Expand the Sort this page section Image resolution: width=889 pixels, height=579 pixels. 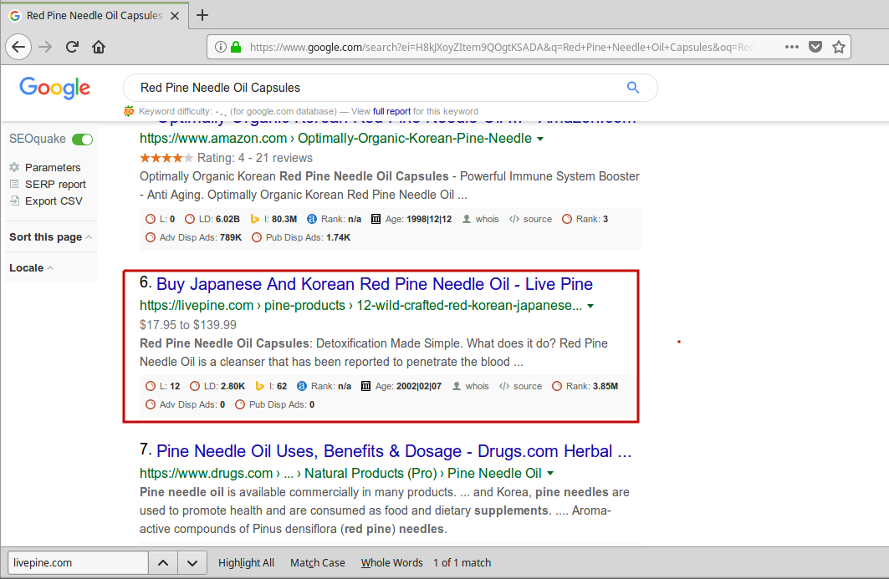point(50,236)
